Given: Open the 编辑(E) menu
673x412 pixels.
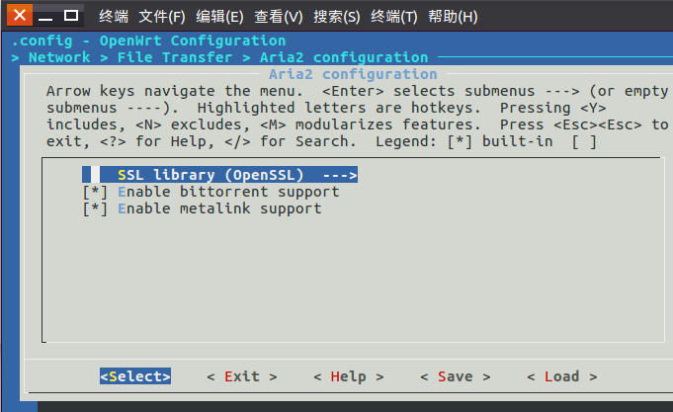Looking at the screenshot, I should [219, 17].
